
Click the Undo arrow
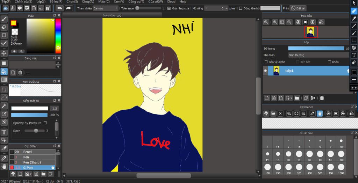coord(59,8)
